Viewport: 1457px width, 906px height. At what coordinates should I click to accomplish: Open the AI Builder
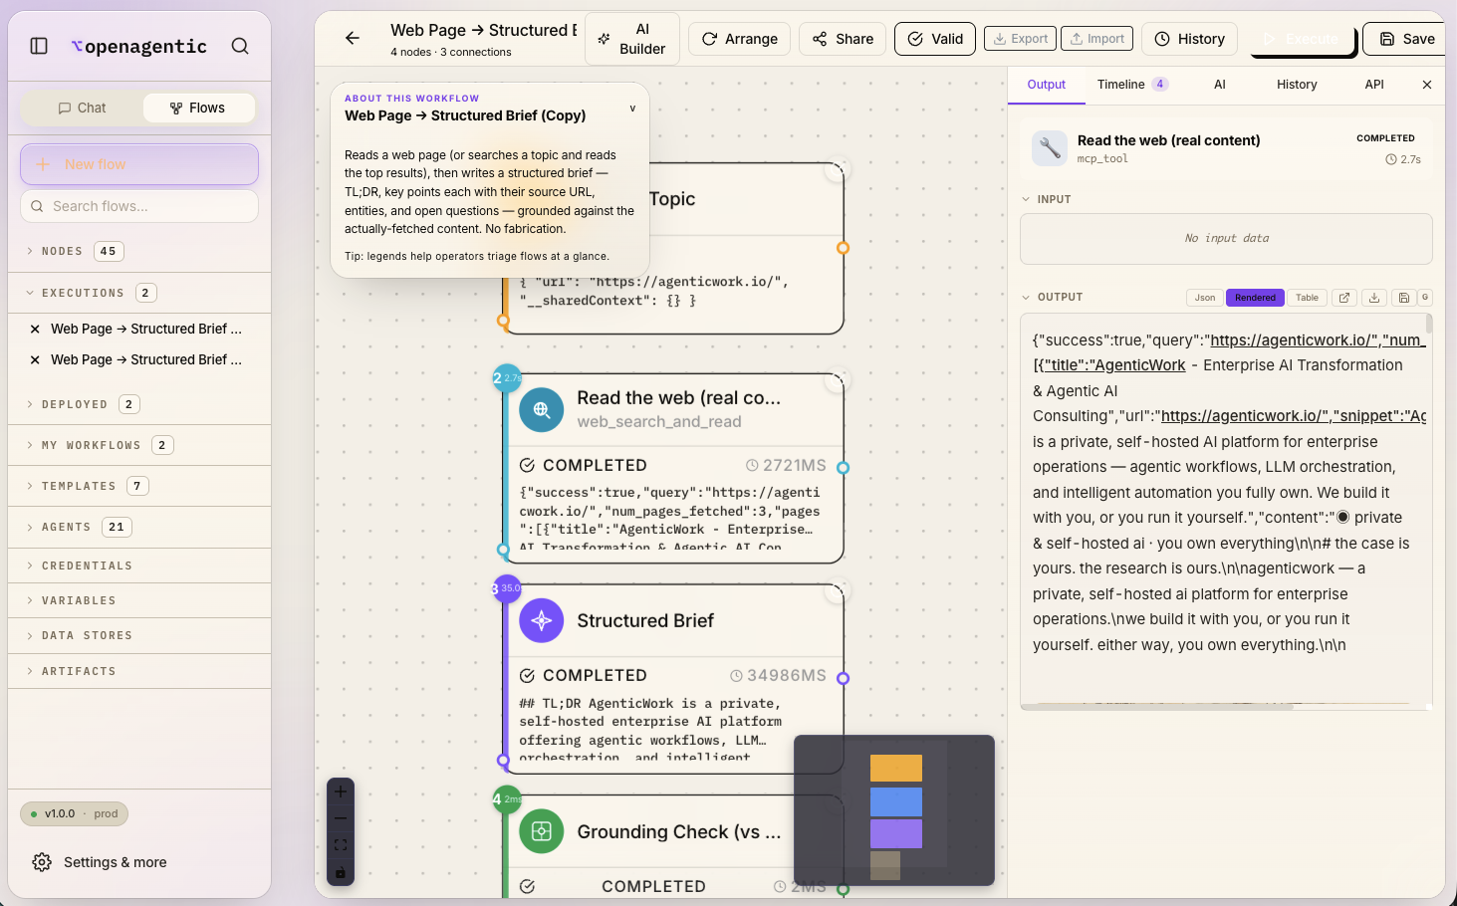pos(632,39)
